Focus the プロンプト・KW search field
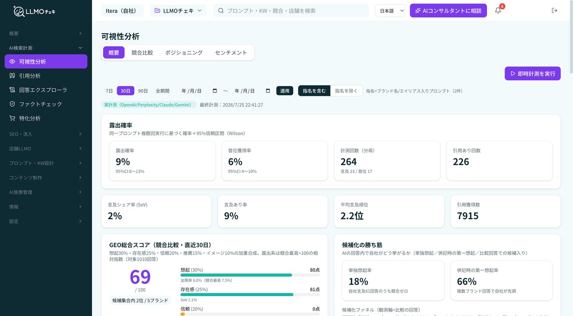The image size is (573, 316). tap(292, 11)
